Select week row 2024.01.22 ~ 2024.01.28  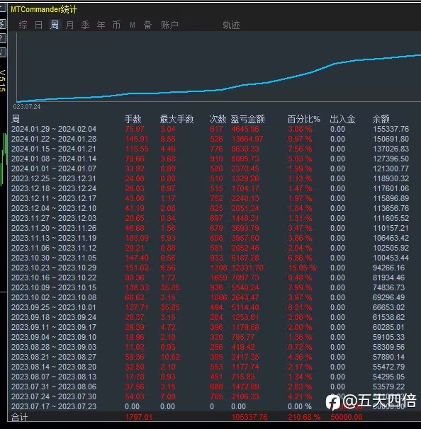point(210,139)
